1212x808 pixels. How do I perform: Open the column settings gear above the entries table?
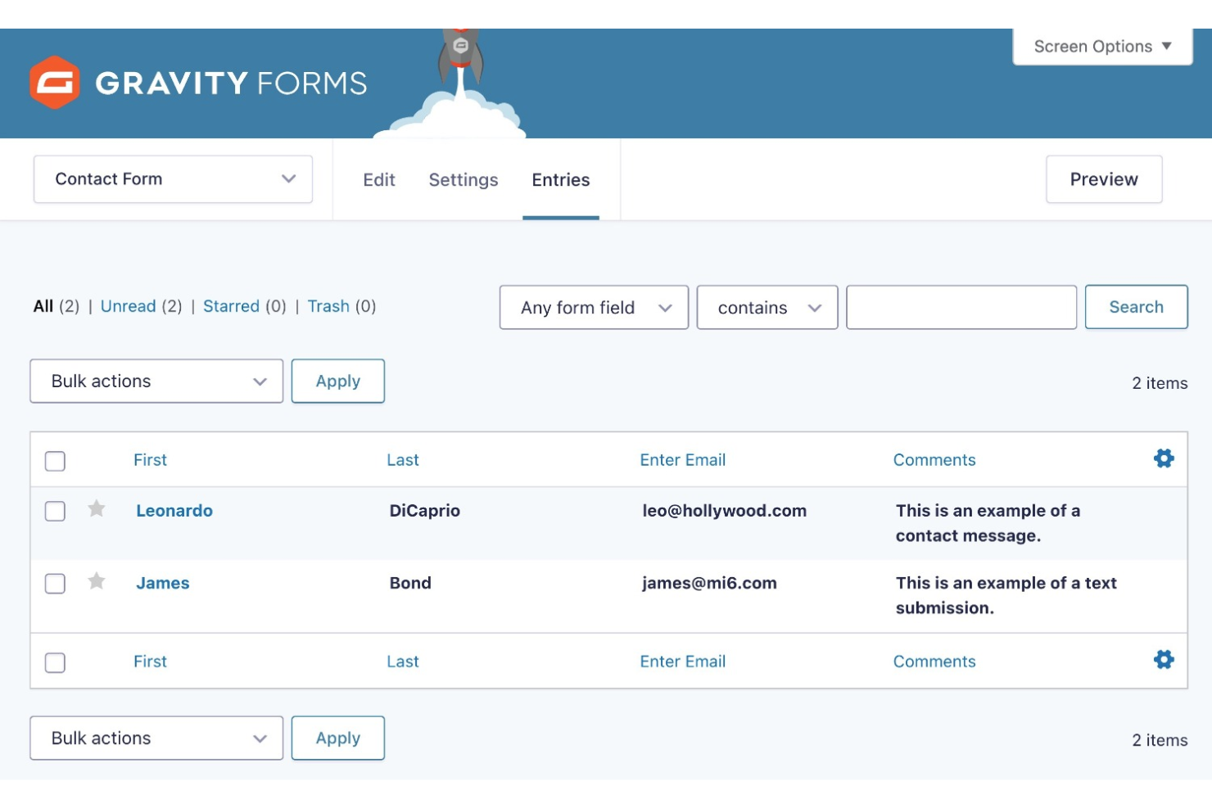(x=1163, y=458)
